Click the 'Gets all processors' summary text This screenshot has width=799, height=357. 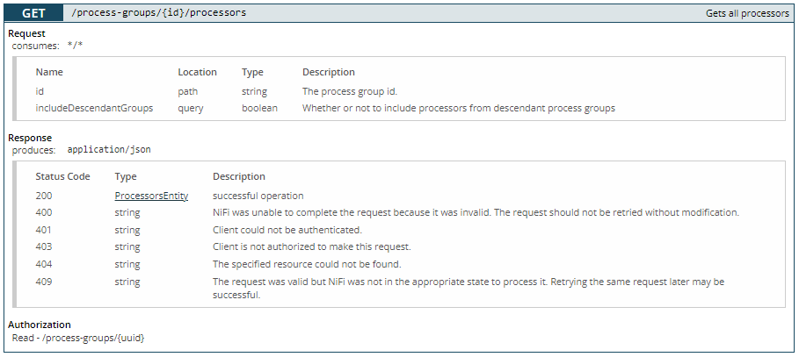(747, 13)
